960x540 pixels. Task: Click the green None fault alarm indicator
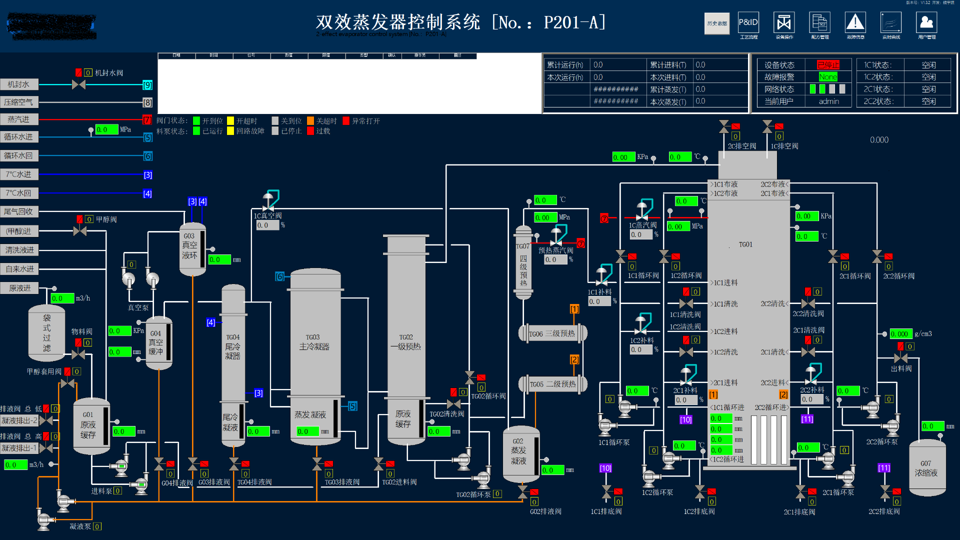tap(828, 77)
